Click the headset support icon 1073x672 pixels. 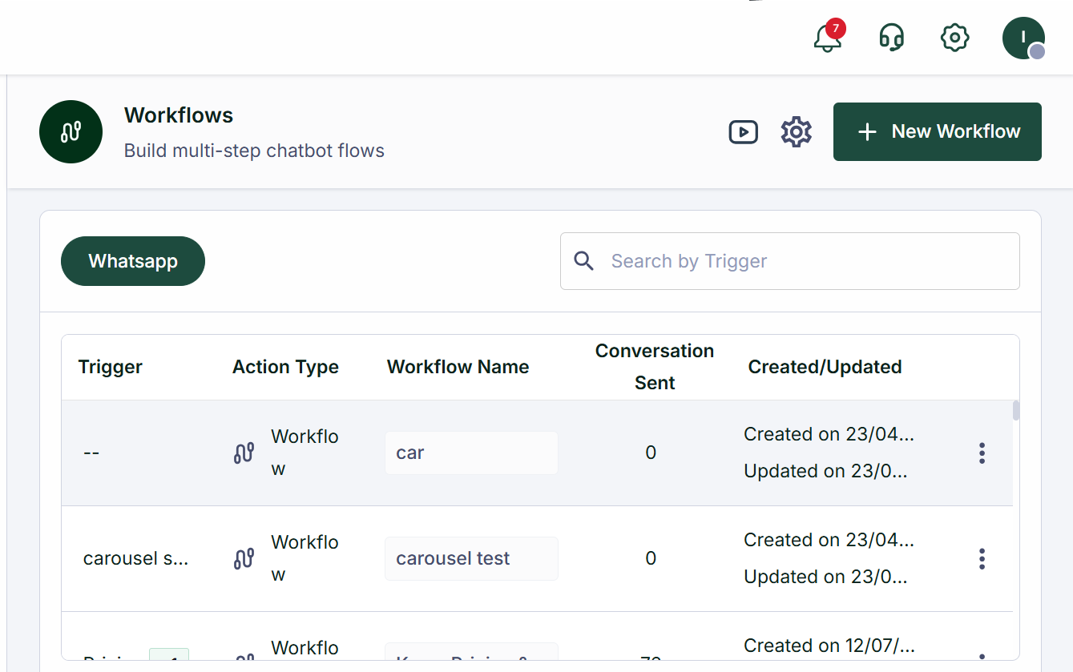(x=892, y=38)
